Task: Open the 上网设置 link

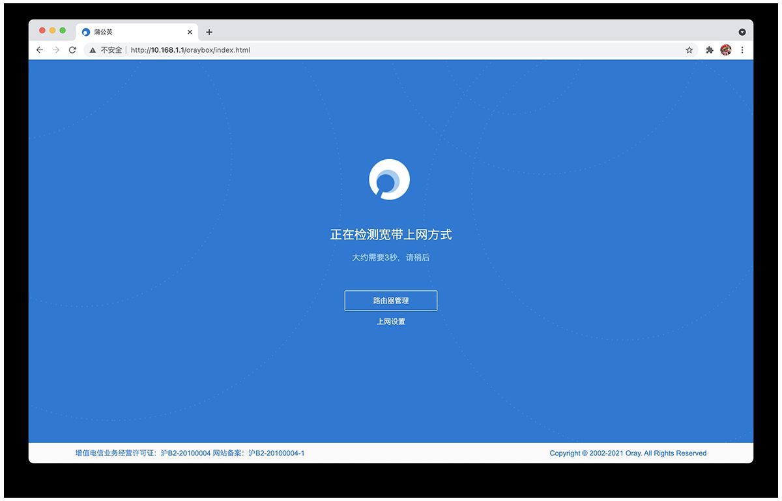Action: tap(391, 322)
